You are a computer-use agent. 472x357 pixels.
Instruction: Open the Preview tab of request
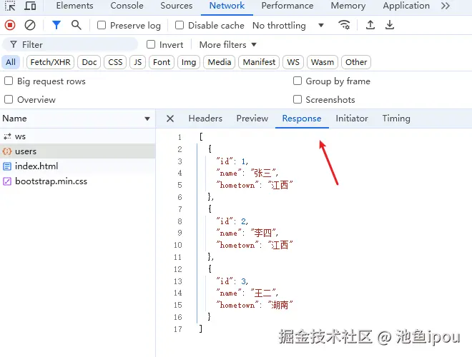tap(252, 119)
